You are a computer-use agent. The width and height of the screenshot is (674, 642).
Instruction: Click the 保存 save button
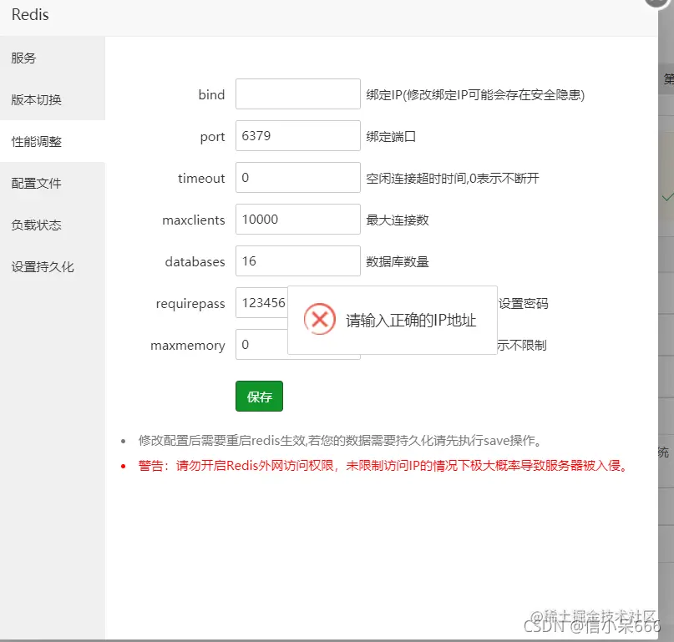pos(259,396)
